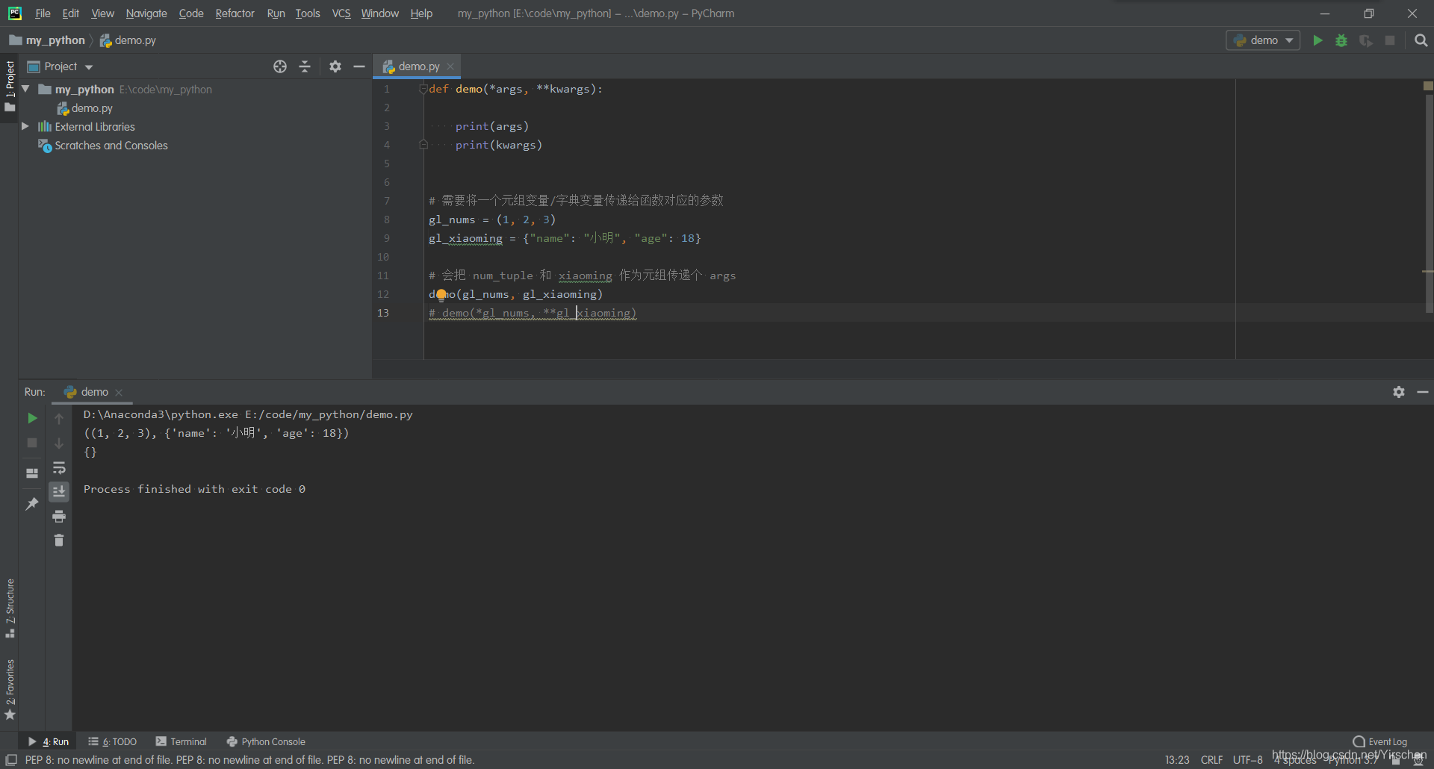1434x769 pixels.
Task: Toggle the 1: Project sidebar tab
Action: 10,87
